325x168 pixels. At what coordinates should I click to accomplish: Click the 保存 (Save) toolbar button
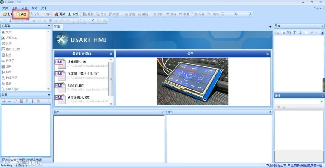coord(34,14)
